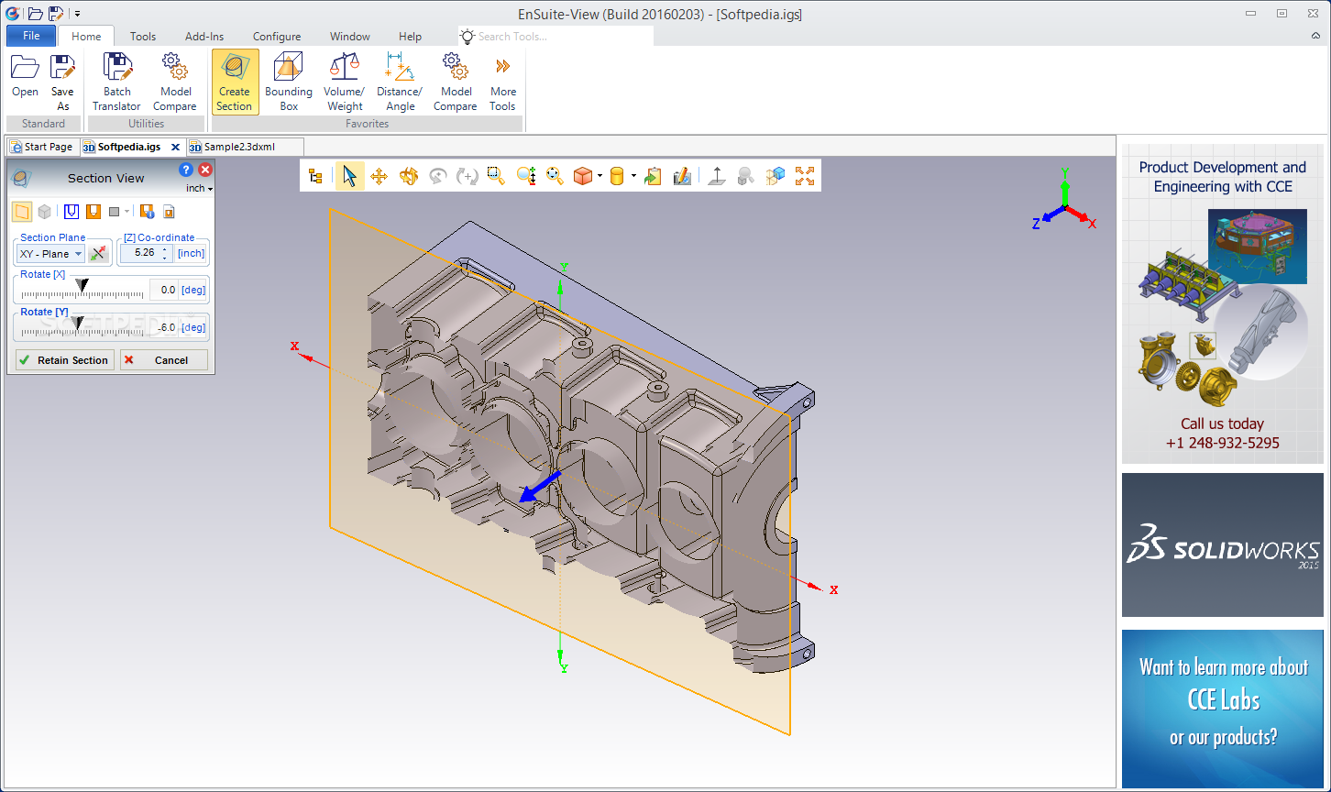1331x792 pixels.
Task: Click the Rotate [X] slider handle
Action: click(82, 287)
